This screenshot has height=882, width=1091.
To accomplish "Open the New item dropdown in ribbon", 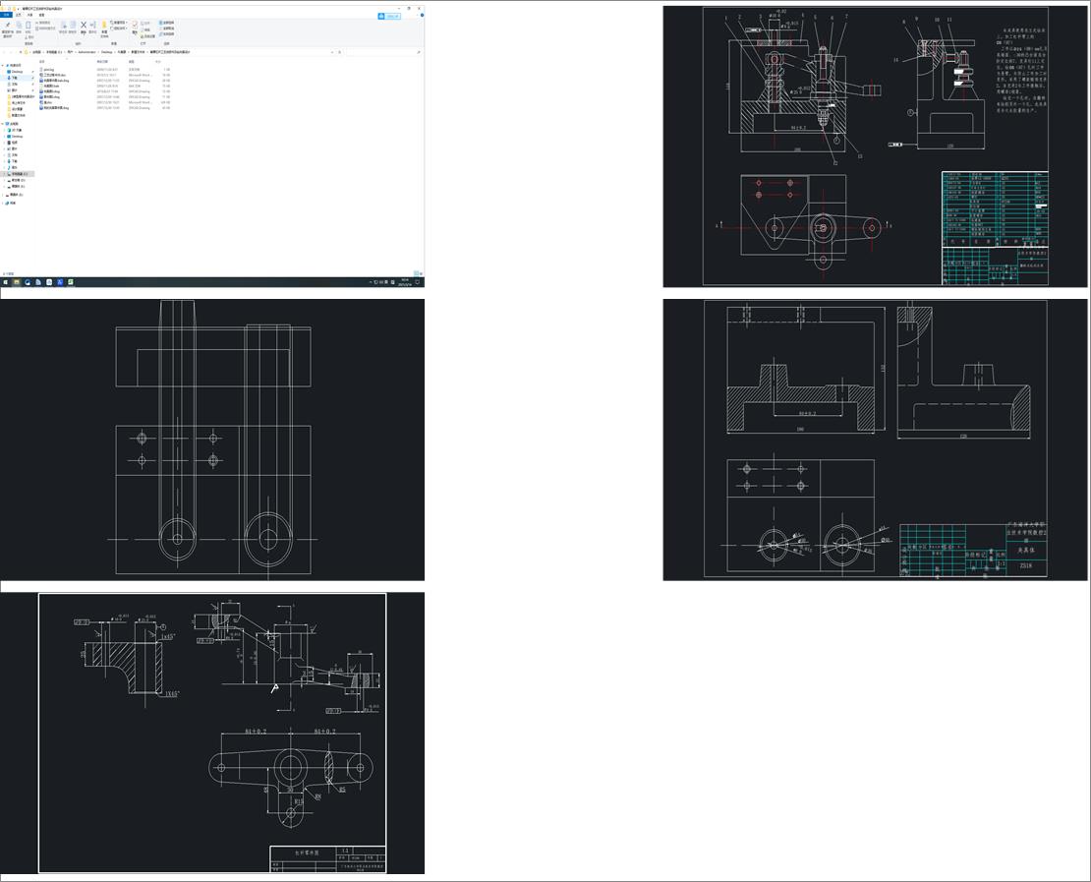I will coord(118,23).
